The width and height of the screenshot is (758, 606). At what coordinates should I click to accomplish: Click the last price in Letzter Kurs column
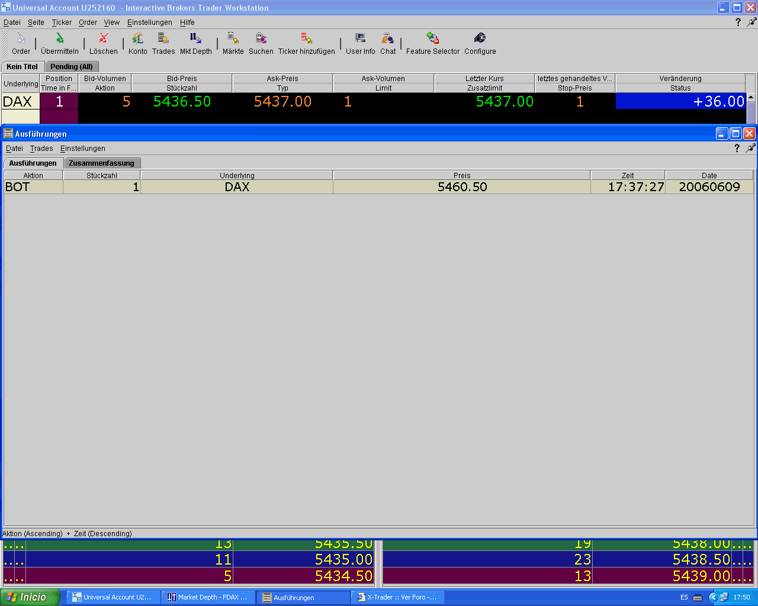[484, 101]
